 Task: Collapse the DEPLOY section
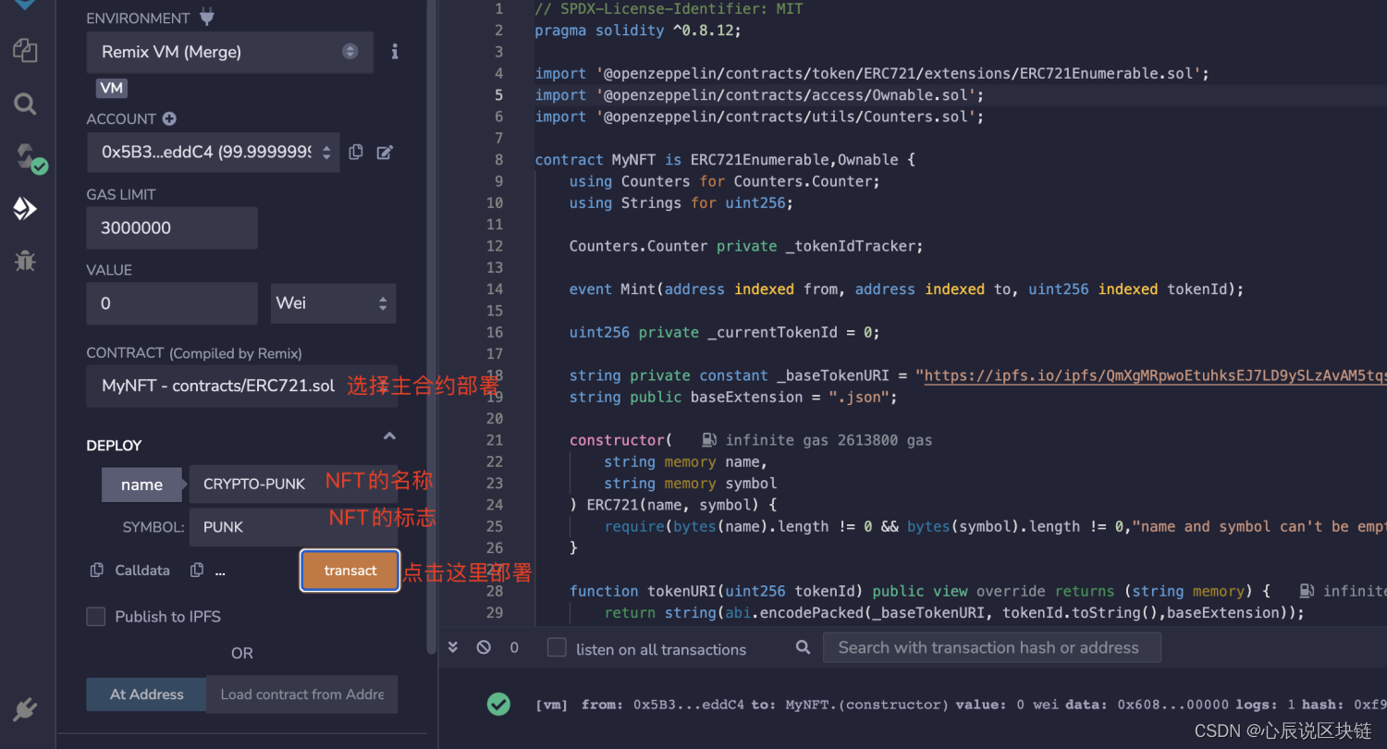(x=389, y=435)
